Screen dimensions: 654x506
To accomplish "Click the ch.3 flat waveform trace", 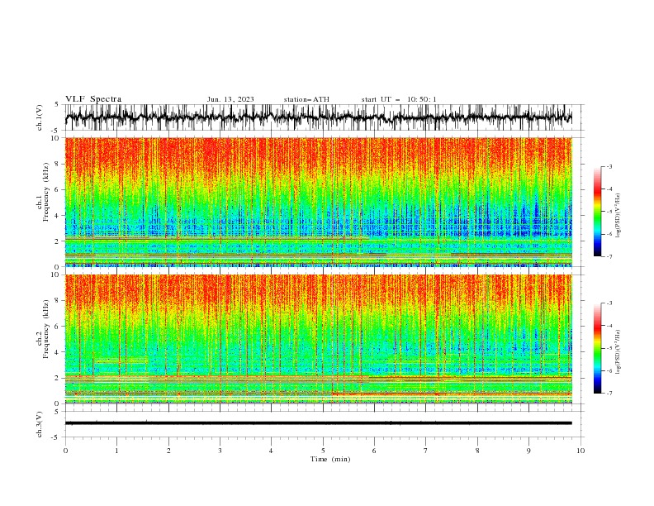I will tap(318, 423).
